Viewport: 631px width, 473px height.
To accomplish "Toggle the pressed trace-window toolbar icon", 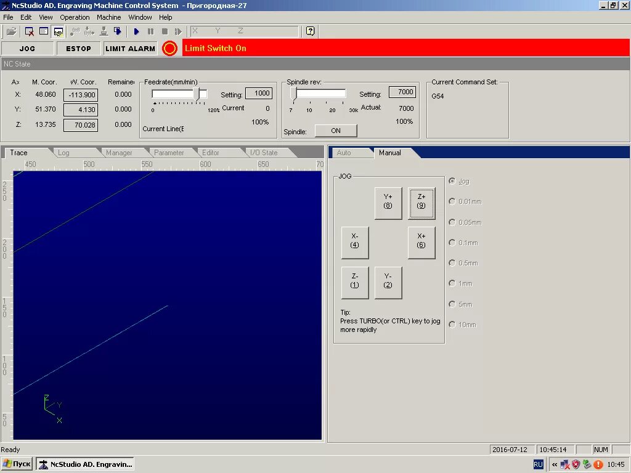I will (59, 31).
